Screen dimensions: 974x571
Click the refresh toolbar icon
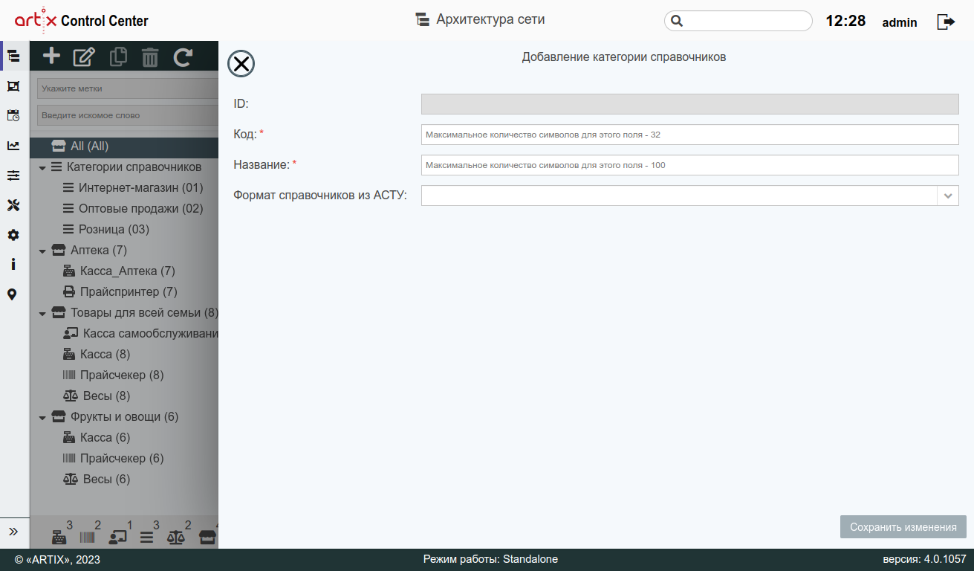coord(183,57)
